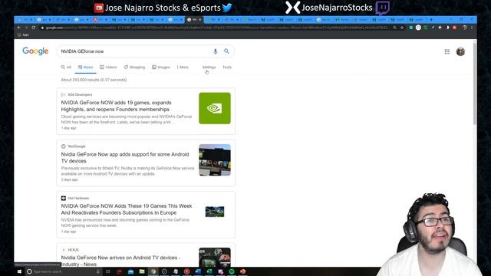
Task: Open the Chrome icon in the taskbar
Action: pos(153,271)
